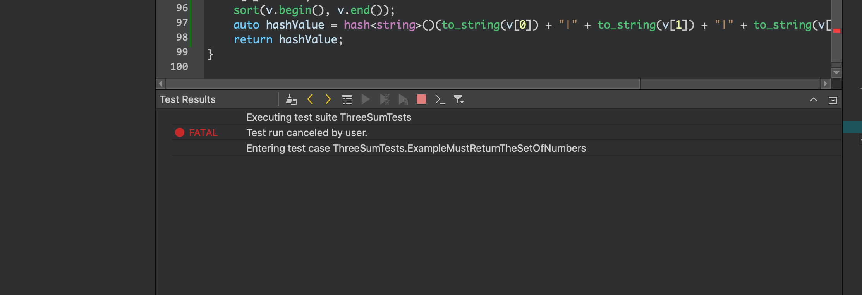Collapse the Test Results pane with the up chevron
The width and height of the screenshot is (862, 295).
click(814, 100)
